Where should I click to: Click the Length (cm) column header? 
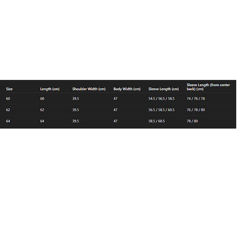pos(50,89)
